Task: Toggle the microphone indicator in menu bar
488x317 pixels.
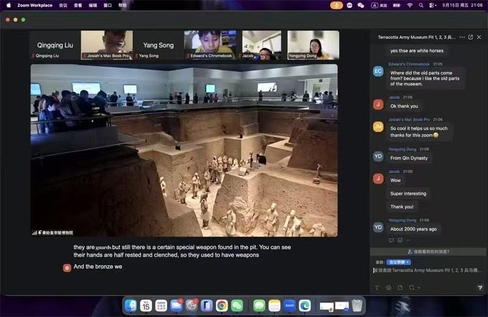Action: pyautogui.click(x=337, y=5)
